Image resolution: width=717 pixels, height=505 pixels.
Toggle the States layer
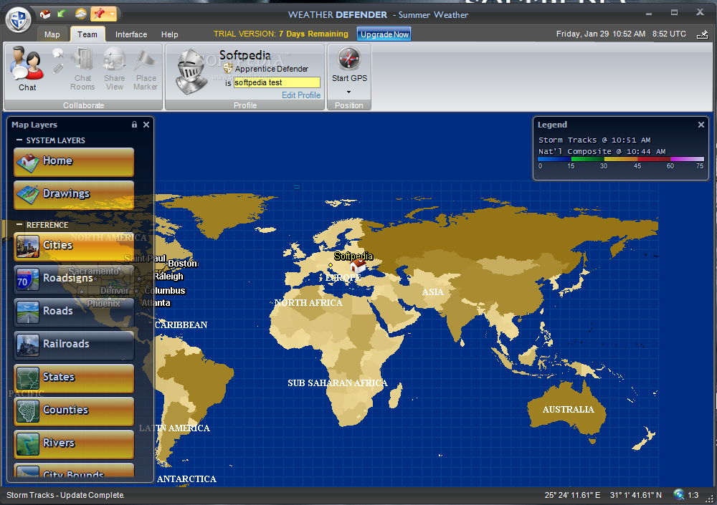[74, 378]
